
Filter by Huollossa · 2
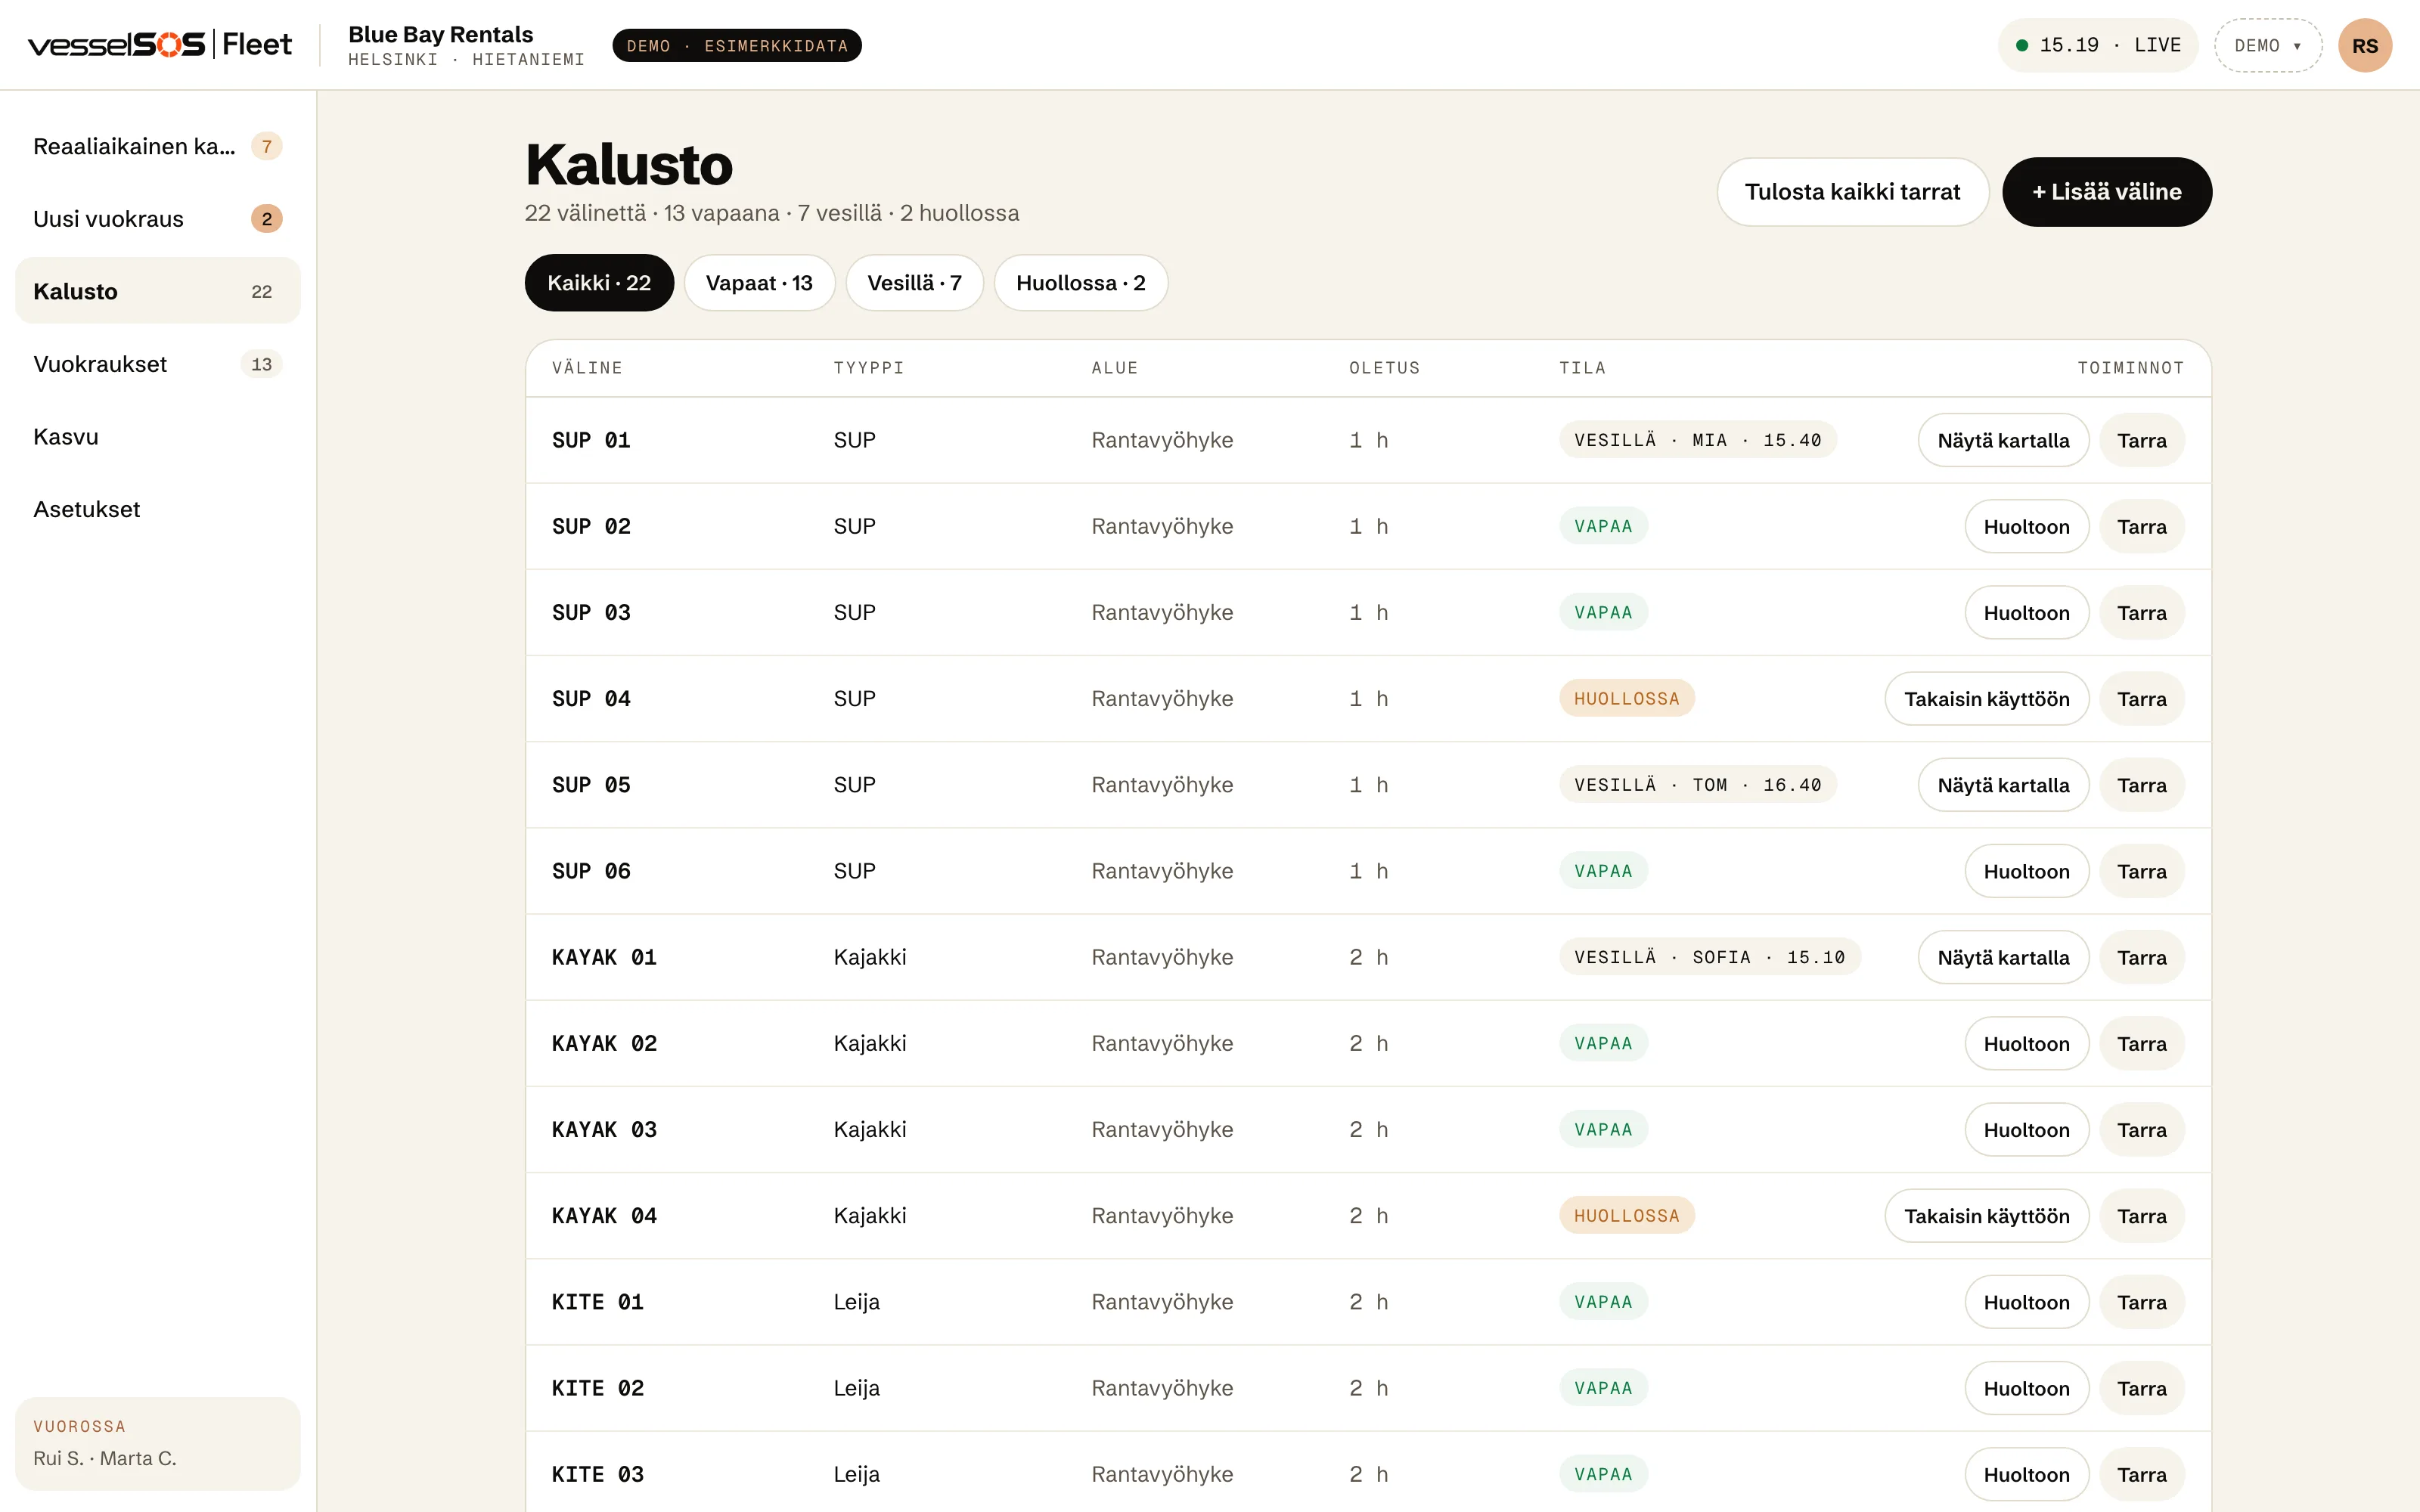coord(1081,283)
